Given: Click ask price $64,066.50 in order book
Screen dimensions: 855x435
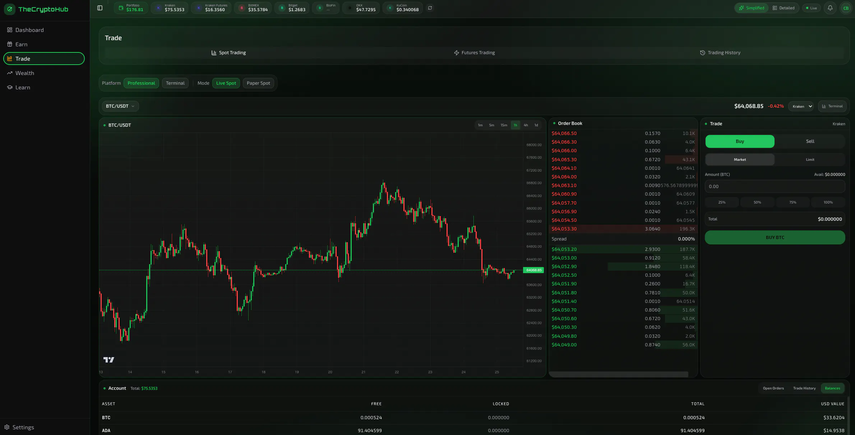Looking at the screenshot, I should click(564, 134).
